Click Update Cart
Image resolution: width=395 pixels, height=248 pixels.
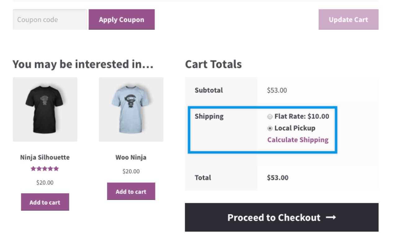pyautogui.click(x=348, y=19)
